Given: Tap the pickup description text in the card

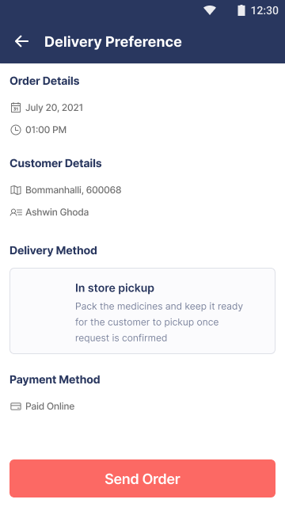Looking at the screenshot, I should point(159,322).
